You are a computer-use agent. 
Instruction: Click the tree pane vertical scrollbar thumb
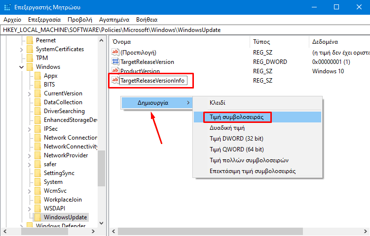coord(102,168)
